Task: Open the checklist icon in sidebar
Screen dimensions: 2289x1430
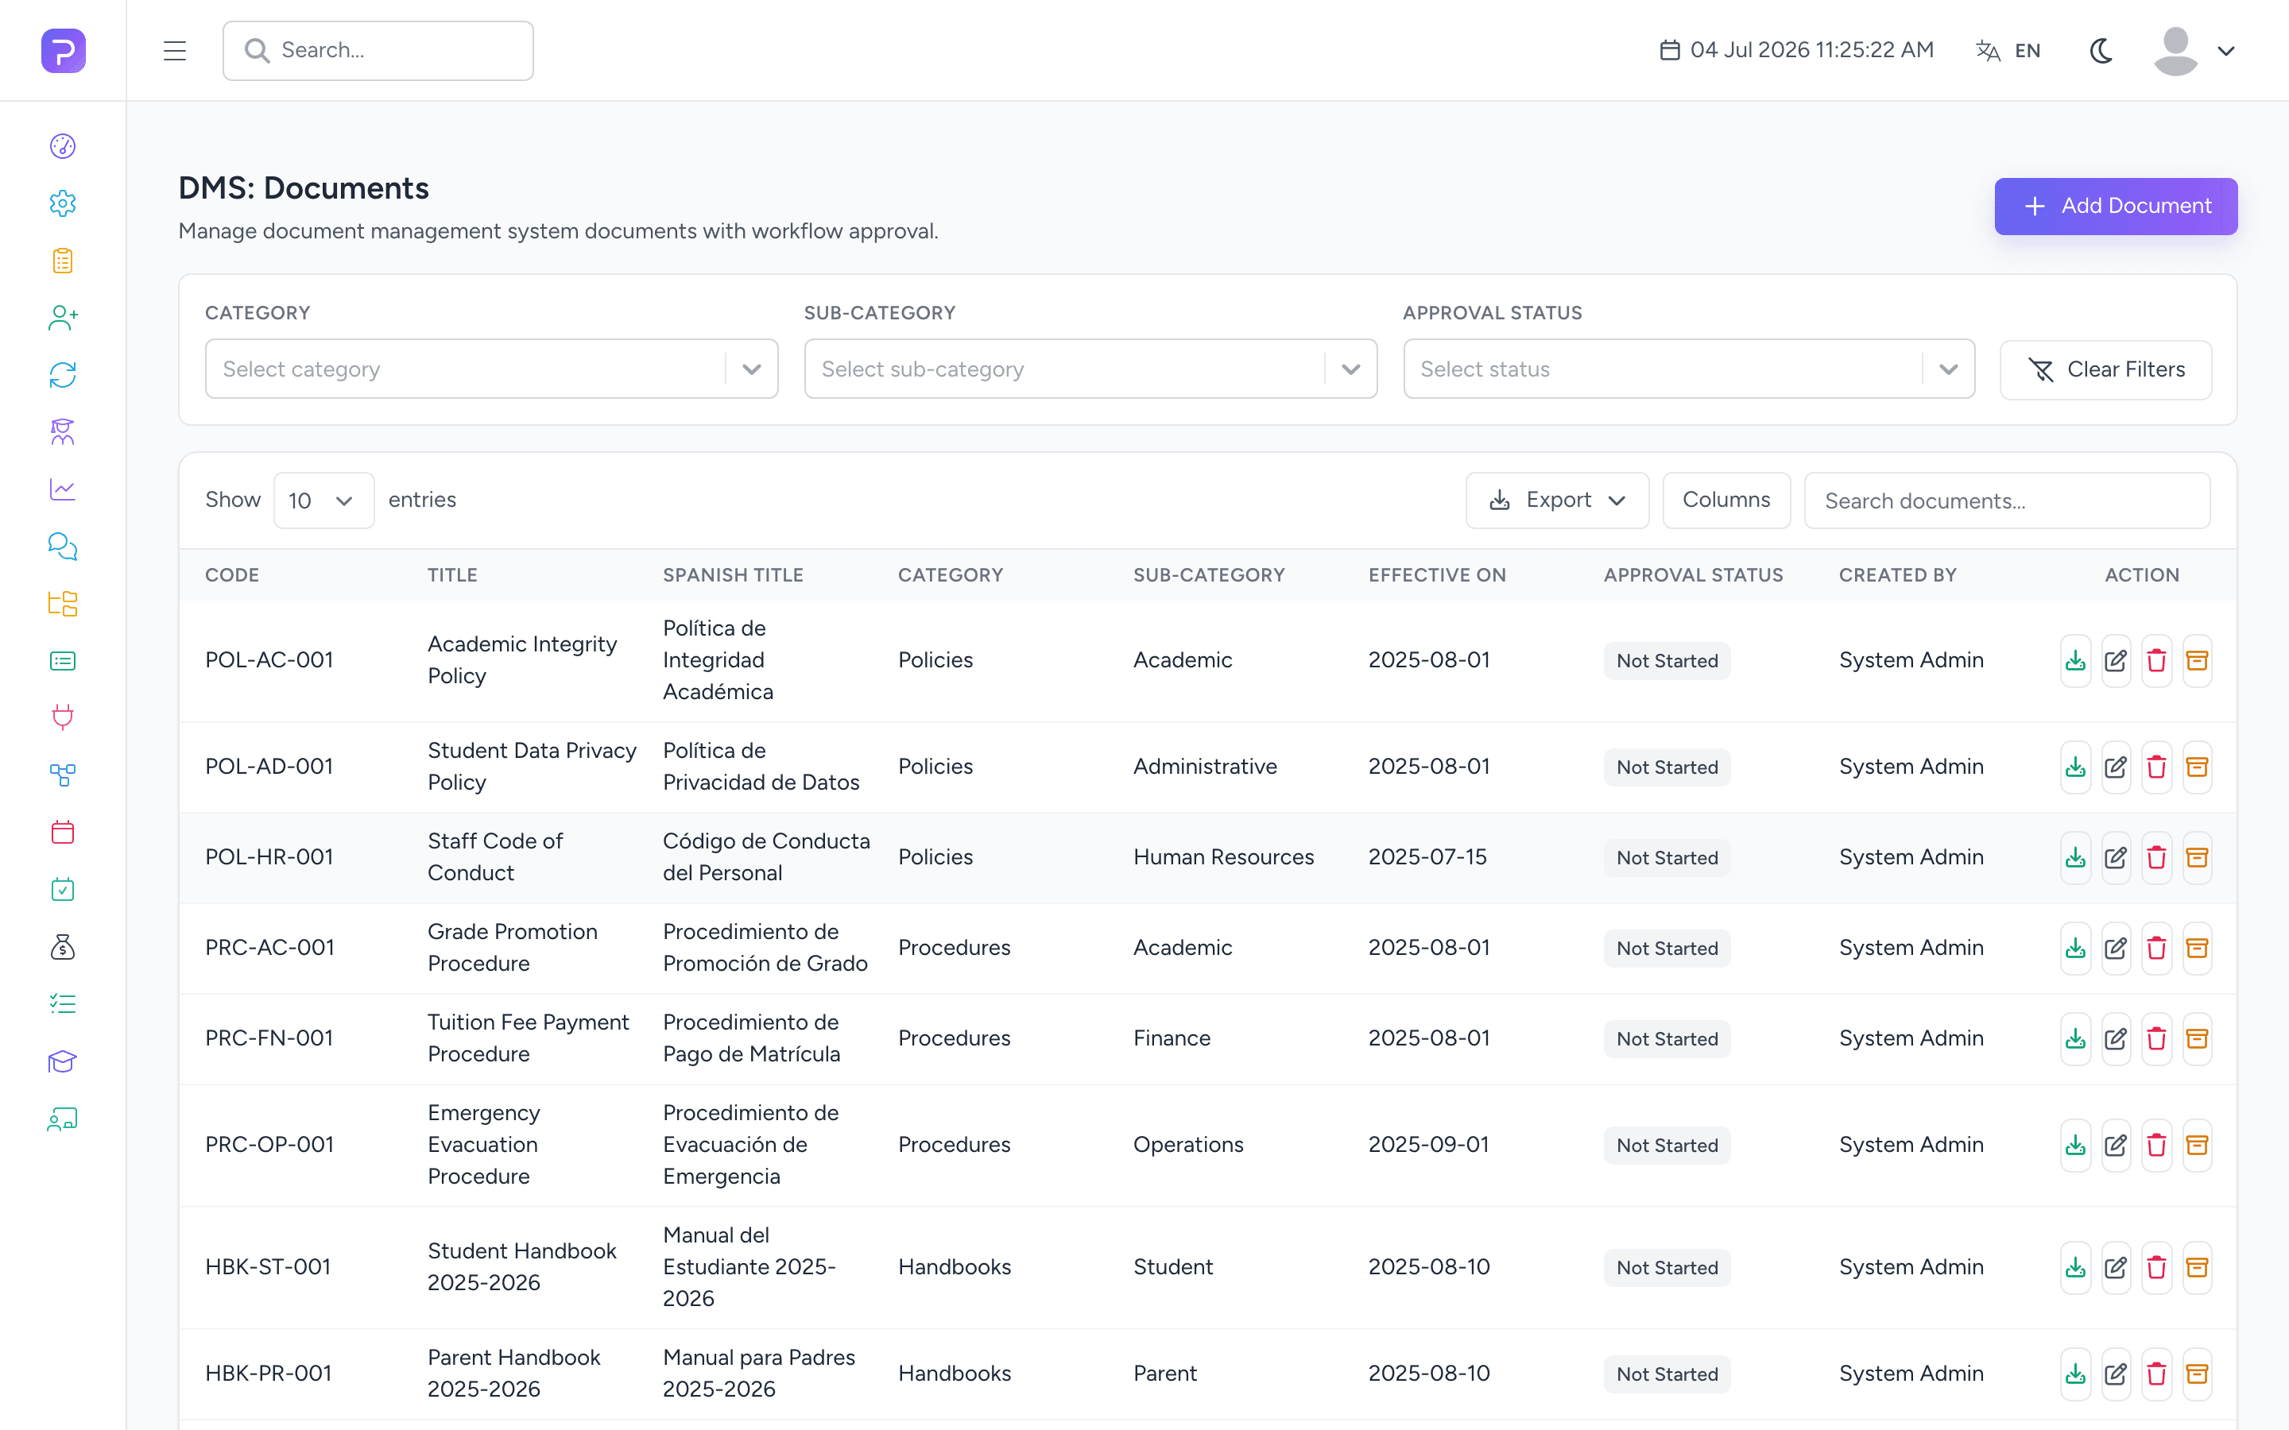Action: [x=63, y=1004]
